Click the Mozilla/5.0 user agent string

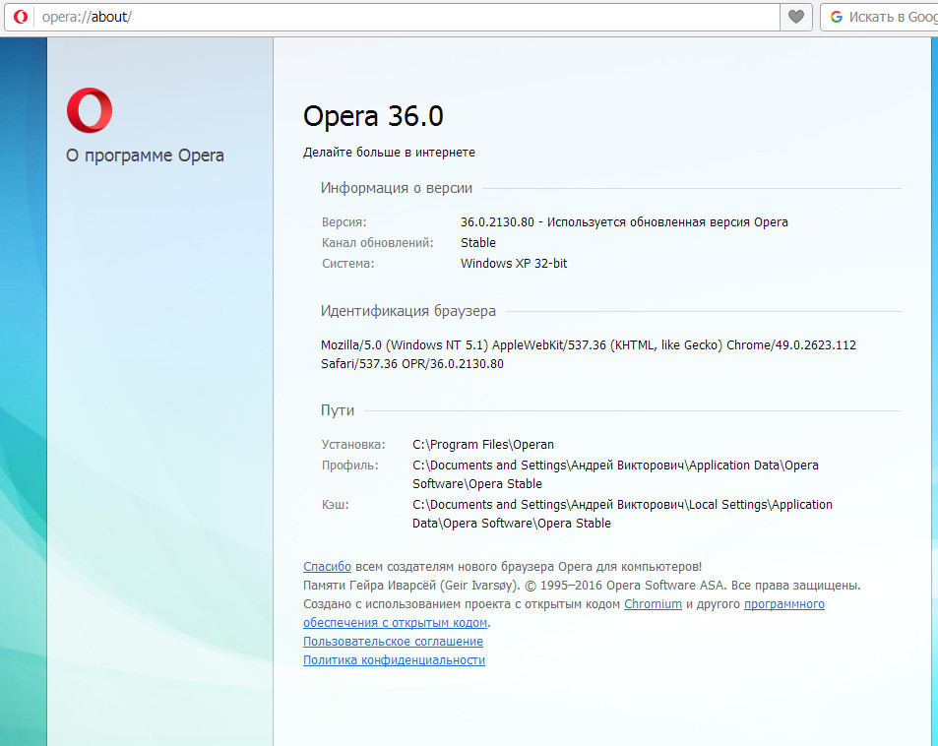click(x=589, y=354)
